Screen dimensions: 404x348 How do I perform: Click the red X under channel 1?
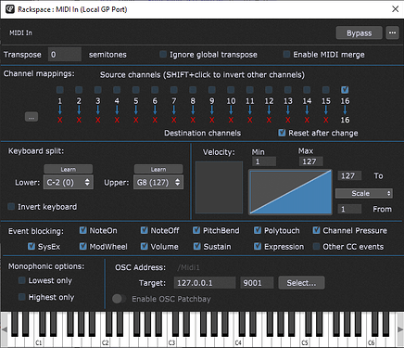[x=60, y=120]
